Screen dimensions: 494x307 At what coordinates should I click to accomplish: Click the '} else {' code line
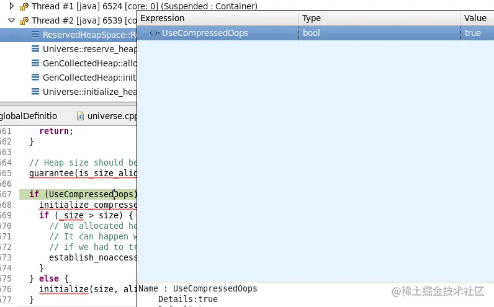(49, 278)
